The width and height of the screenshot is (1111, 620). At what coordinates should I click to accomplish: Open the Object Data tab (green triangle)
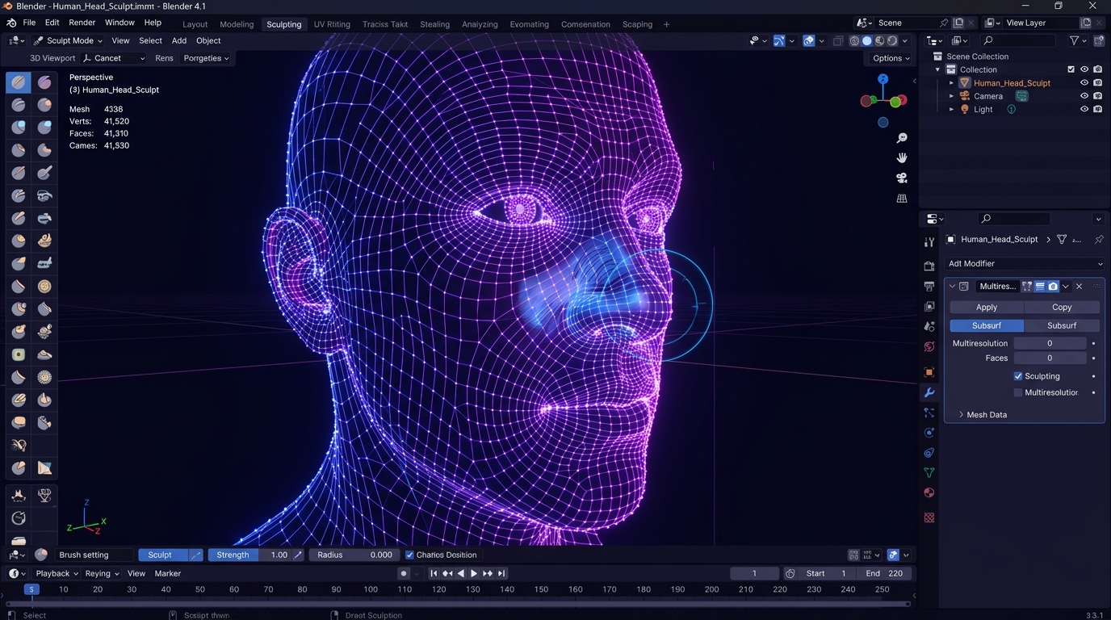[x=929, y=473]
